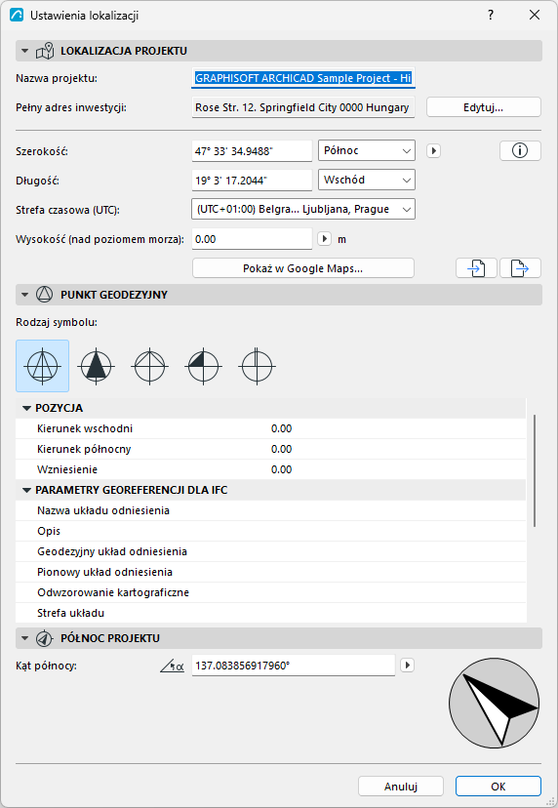Viewport: 558px width, 808px height.
Task: Open the flyout arrow beside altitude field
Action: (324, 239)
